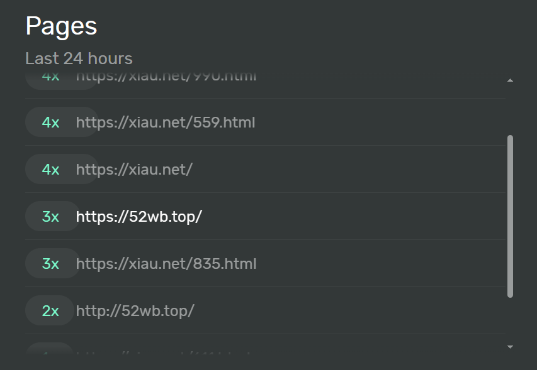Click the Pages heading
The height and width of the screenshot is (370, 537).
pos(61,26)
